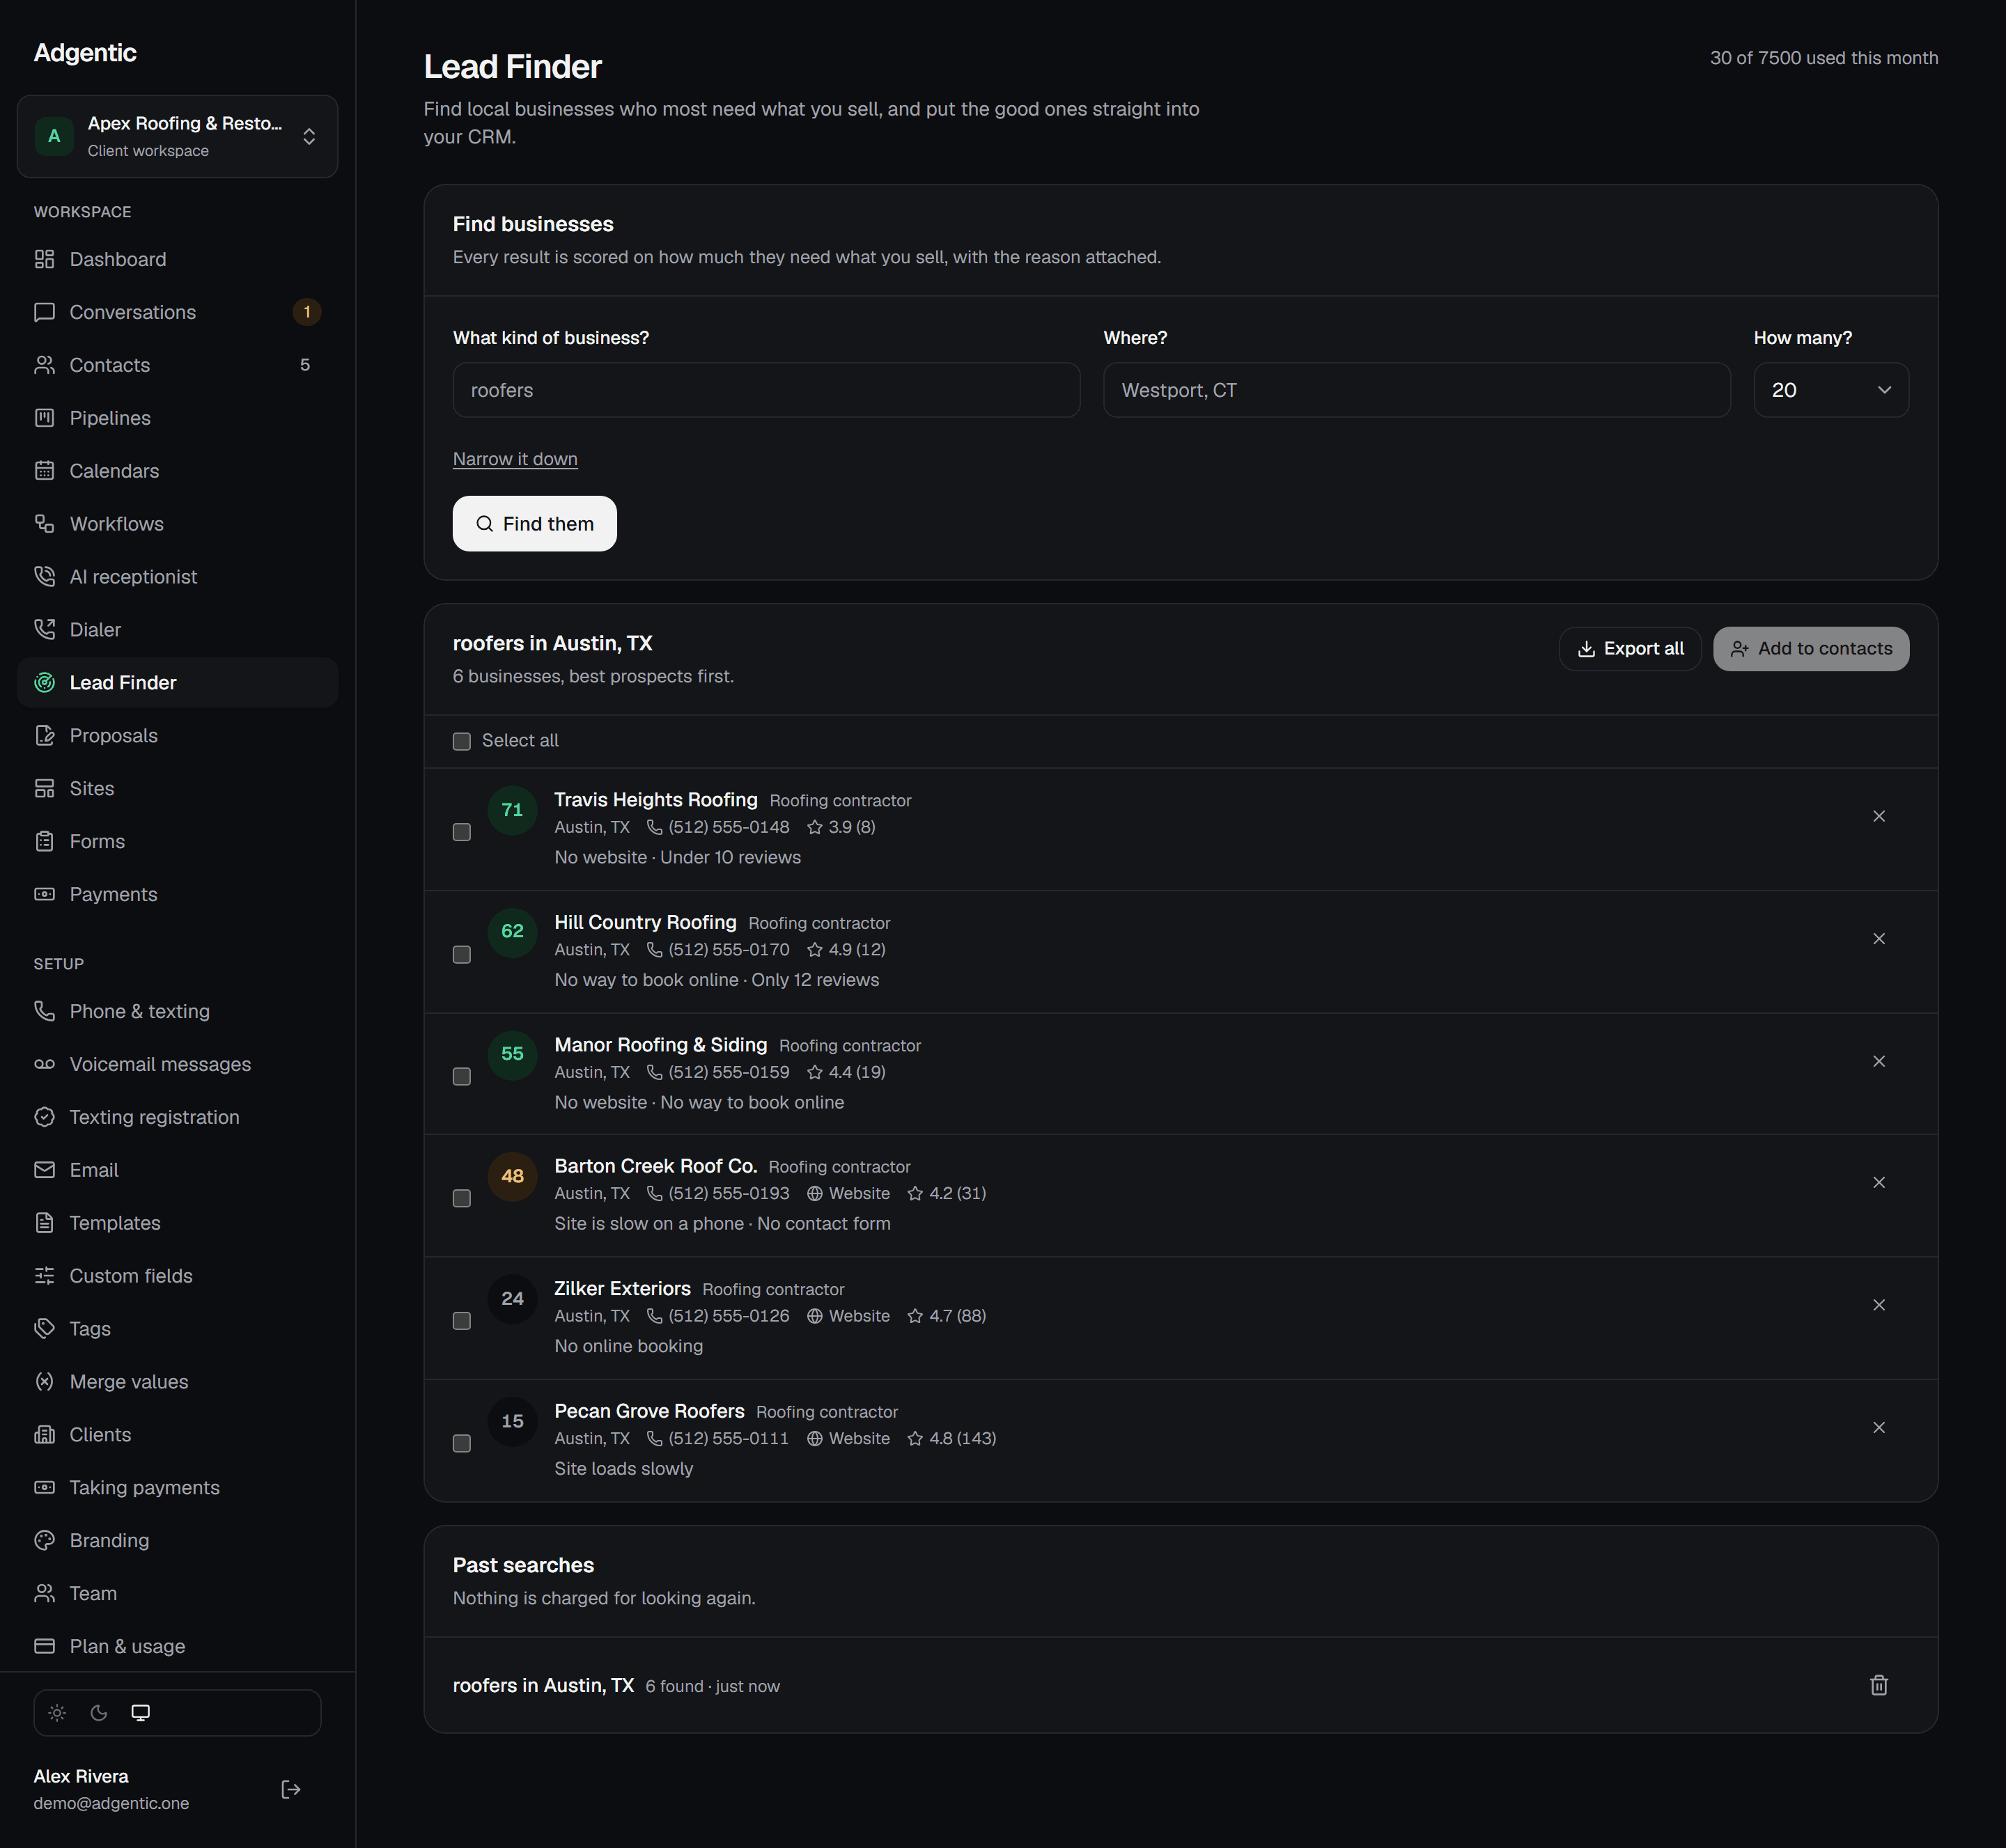Viewport: 2006px width, 1848px height.
Task: Open the Dashboard sidebar icon
Action: [x=44, y=259]
